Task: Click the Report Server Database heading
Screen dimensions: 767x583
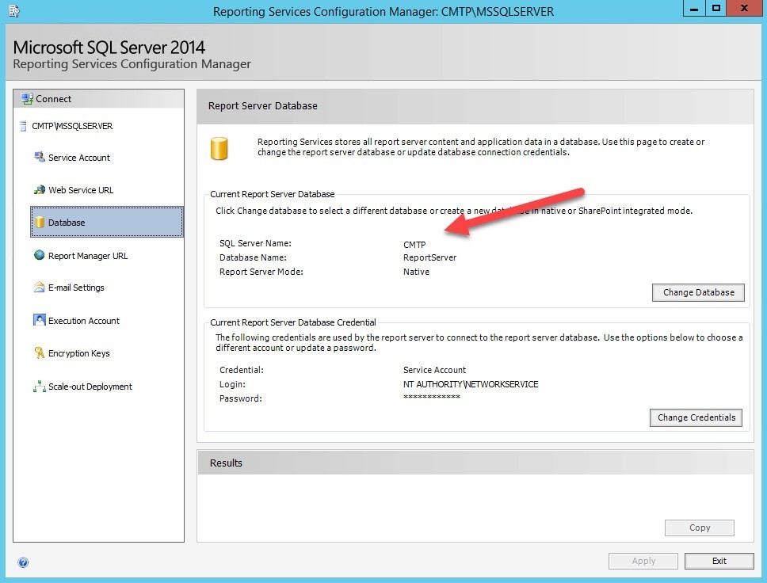Action: (x=263, y=105)
